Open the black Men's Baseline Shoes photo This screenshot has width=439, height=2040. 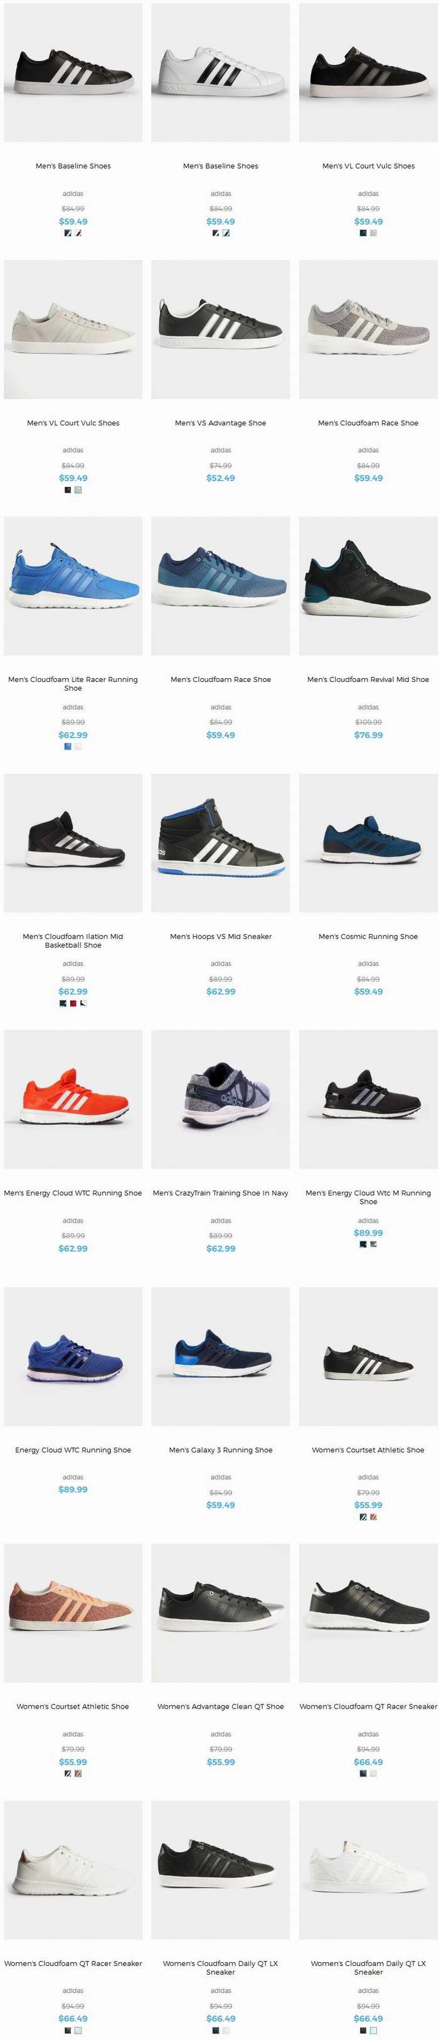73,73
